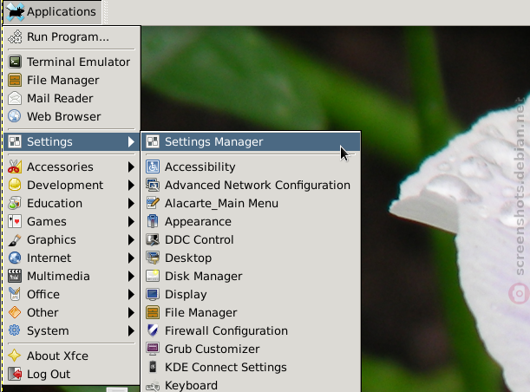Click the Applications panel button label
The width and height of the screenshot is (530, 392).
coord(62,12)
